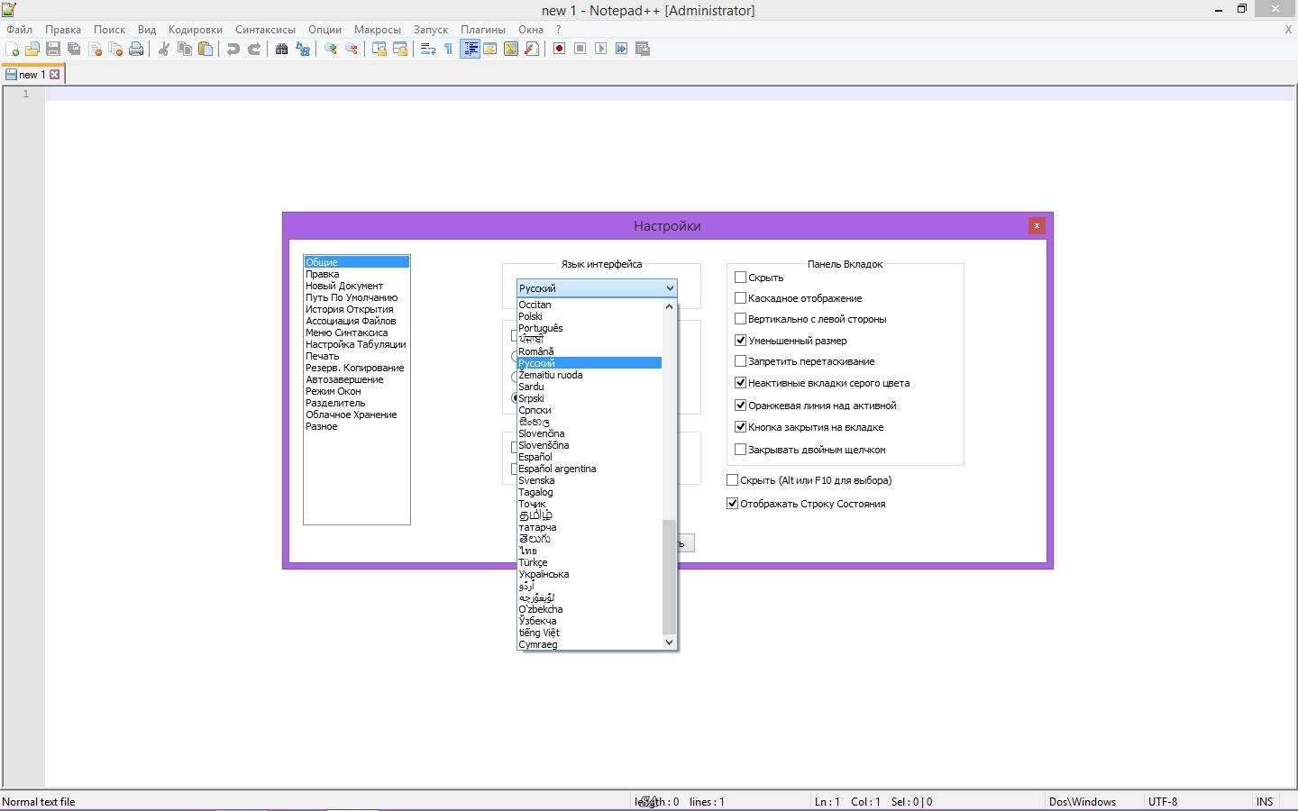Image resolution: width=1298 pixels, height=811 pixels.
Task: Click the Save All toolbar icon
Action: (74, 49)
